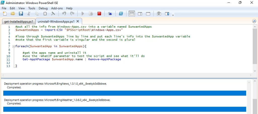Screen dimensions: 258x114
Task: Close the uninstall-WindowsApps.ps1 tab
Action: pos(78,22)
